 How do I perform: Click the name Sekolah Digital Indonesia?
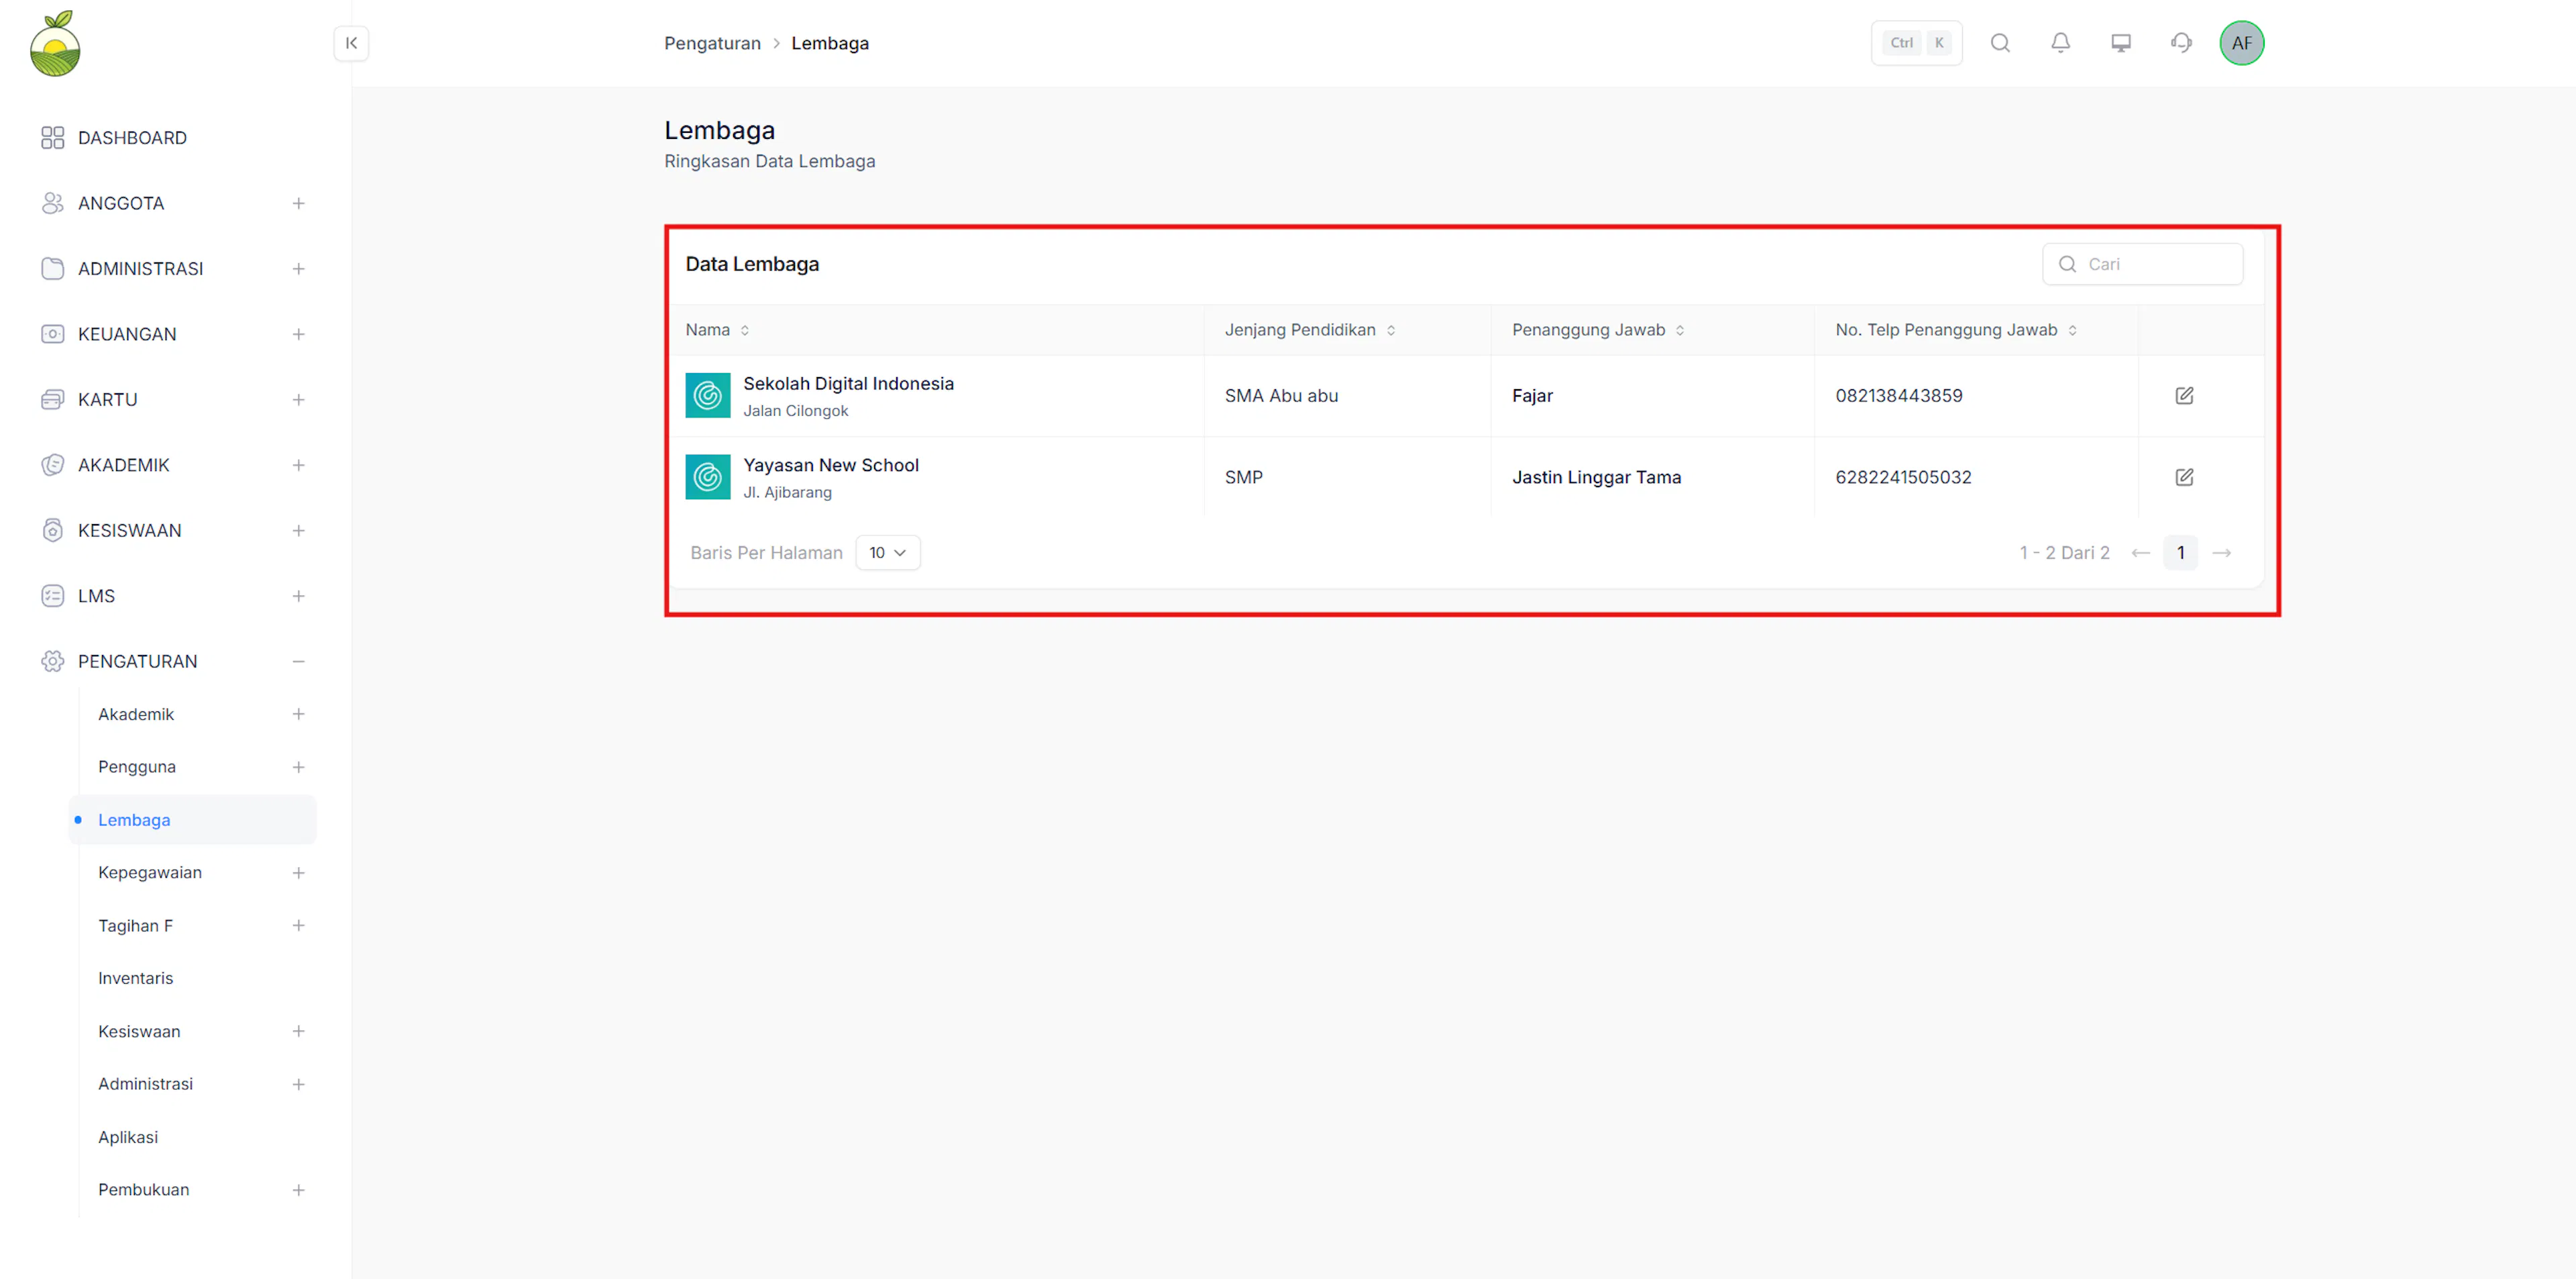coord(848,384)
